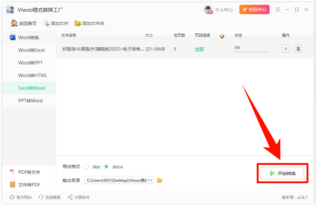This screenshot has height=206, width=316.
Task: Click the 输出目录 label
Action: (x=71, y=180)
